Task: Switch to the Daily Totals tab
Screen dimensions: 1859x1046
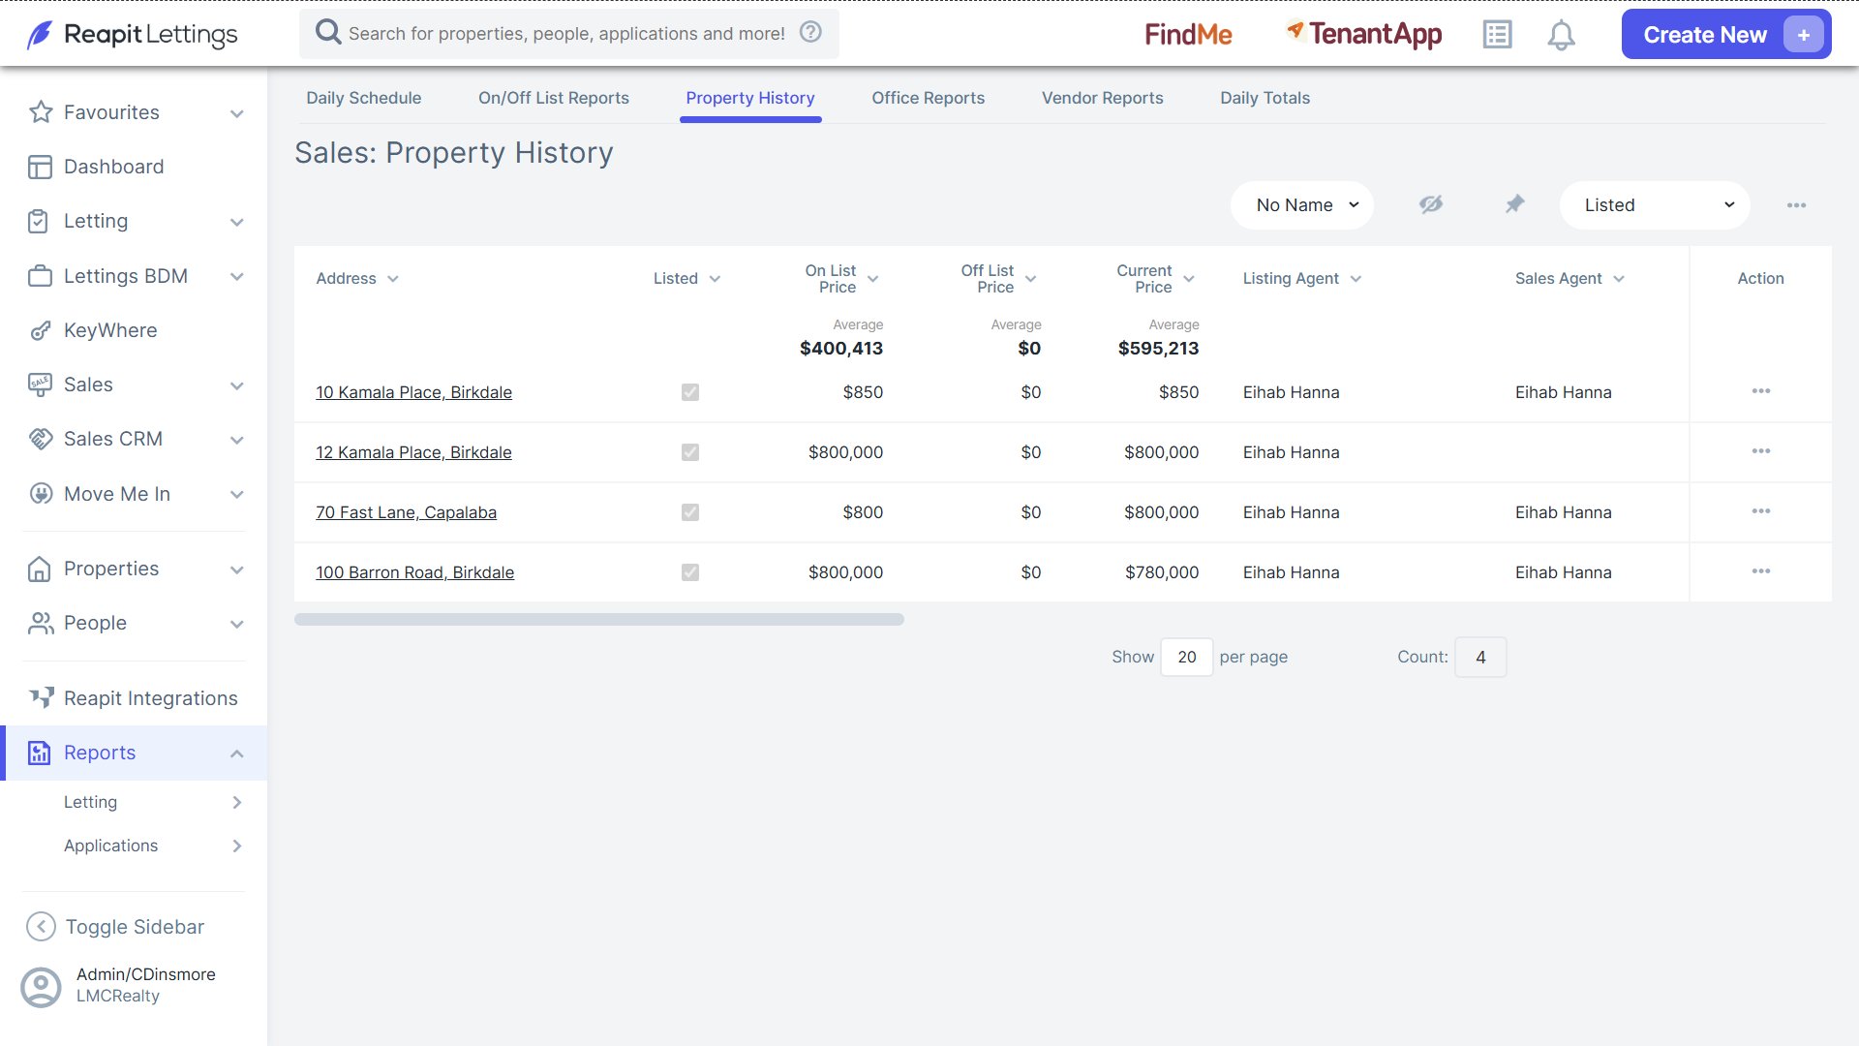Action: [1265, 98]
